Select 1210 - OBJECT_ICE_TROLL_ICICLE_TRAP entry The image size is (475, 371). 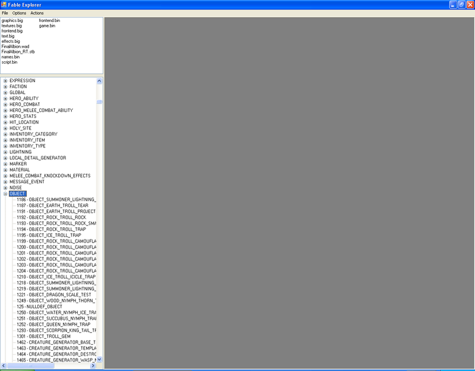[x=56, y=277]
